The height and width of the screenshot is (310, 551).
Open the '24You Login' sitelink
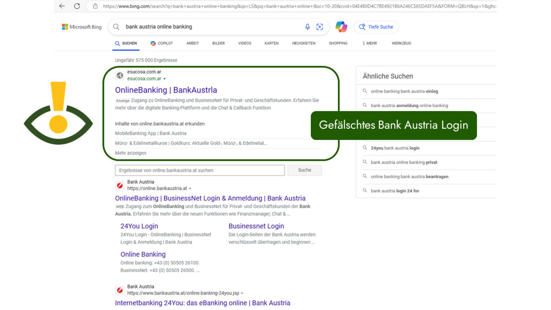tap(139, 226)
